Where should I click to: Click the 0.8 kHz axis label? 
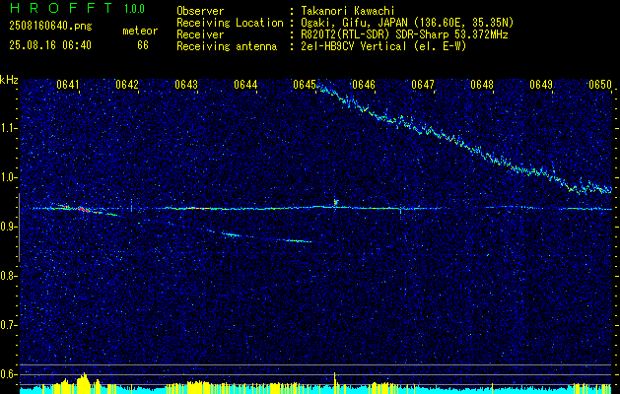point(7,276)
